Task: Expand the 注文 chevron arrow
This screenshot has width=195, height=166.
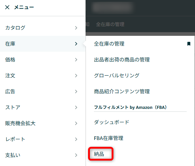Action: (76, 76)
